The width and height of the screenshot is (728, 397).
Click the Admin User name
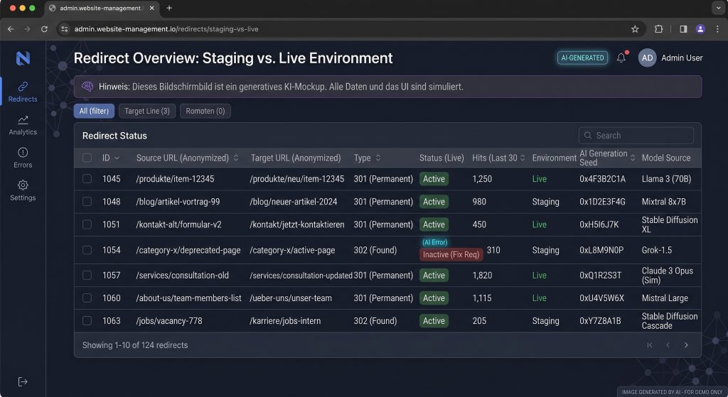pos(682,58)
